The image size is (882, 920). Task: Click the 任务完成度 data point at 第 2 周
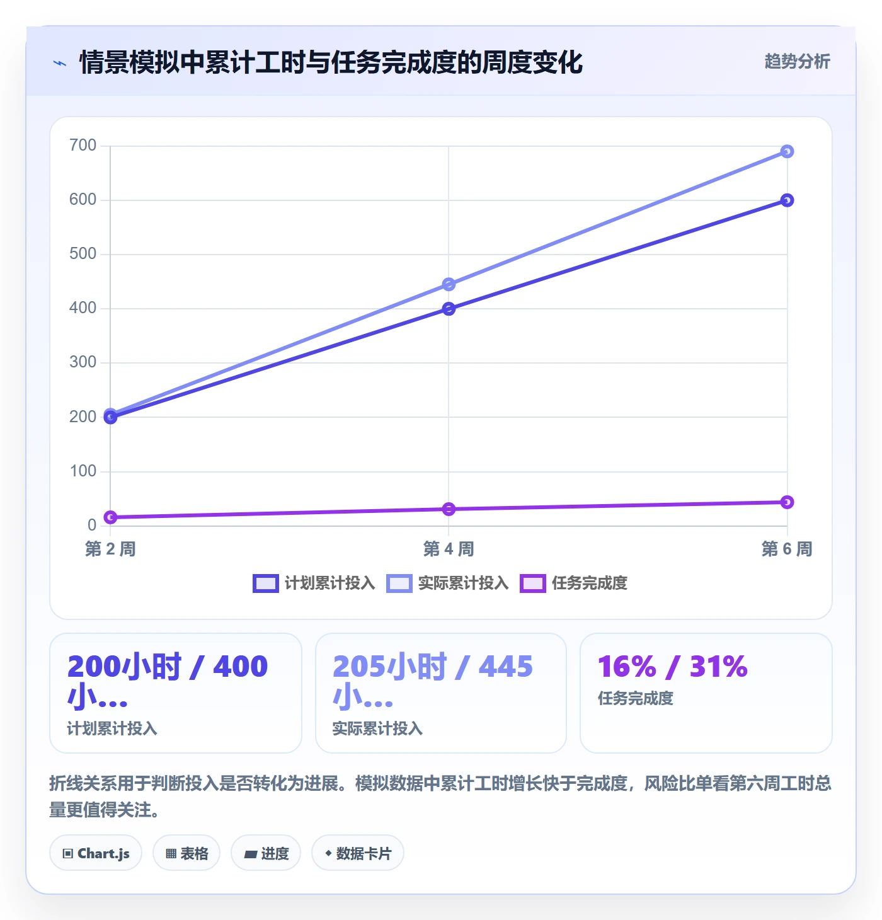coord(110,517)
